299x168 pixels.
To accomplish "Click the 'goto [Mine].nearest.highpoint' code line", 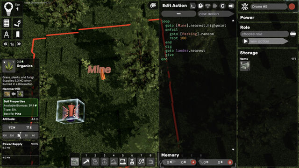I will 196,26.
